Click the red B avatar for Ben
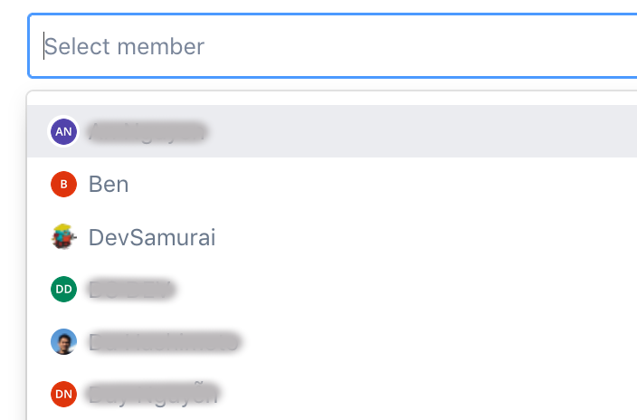 (x=63, y=185)
